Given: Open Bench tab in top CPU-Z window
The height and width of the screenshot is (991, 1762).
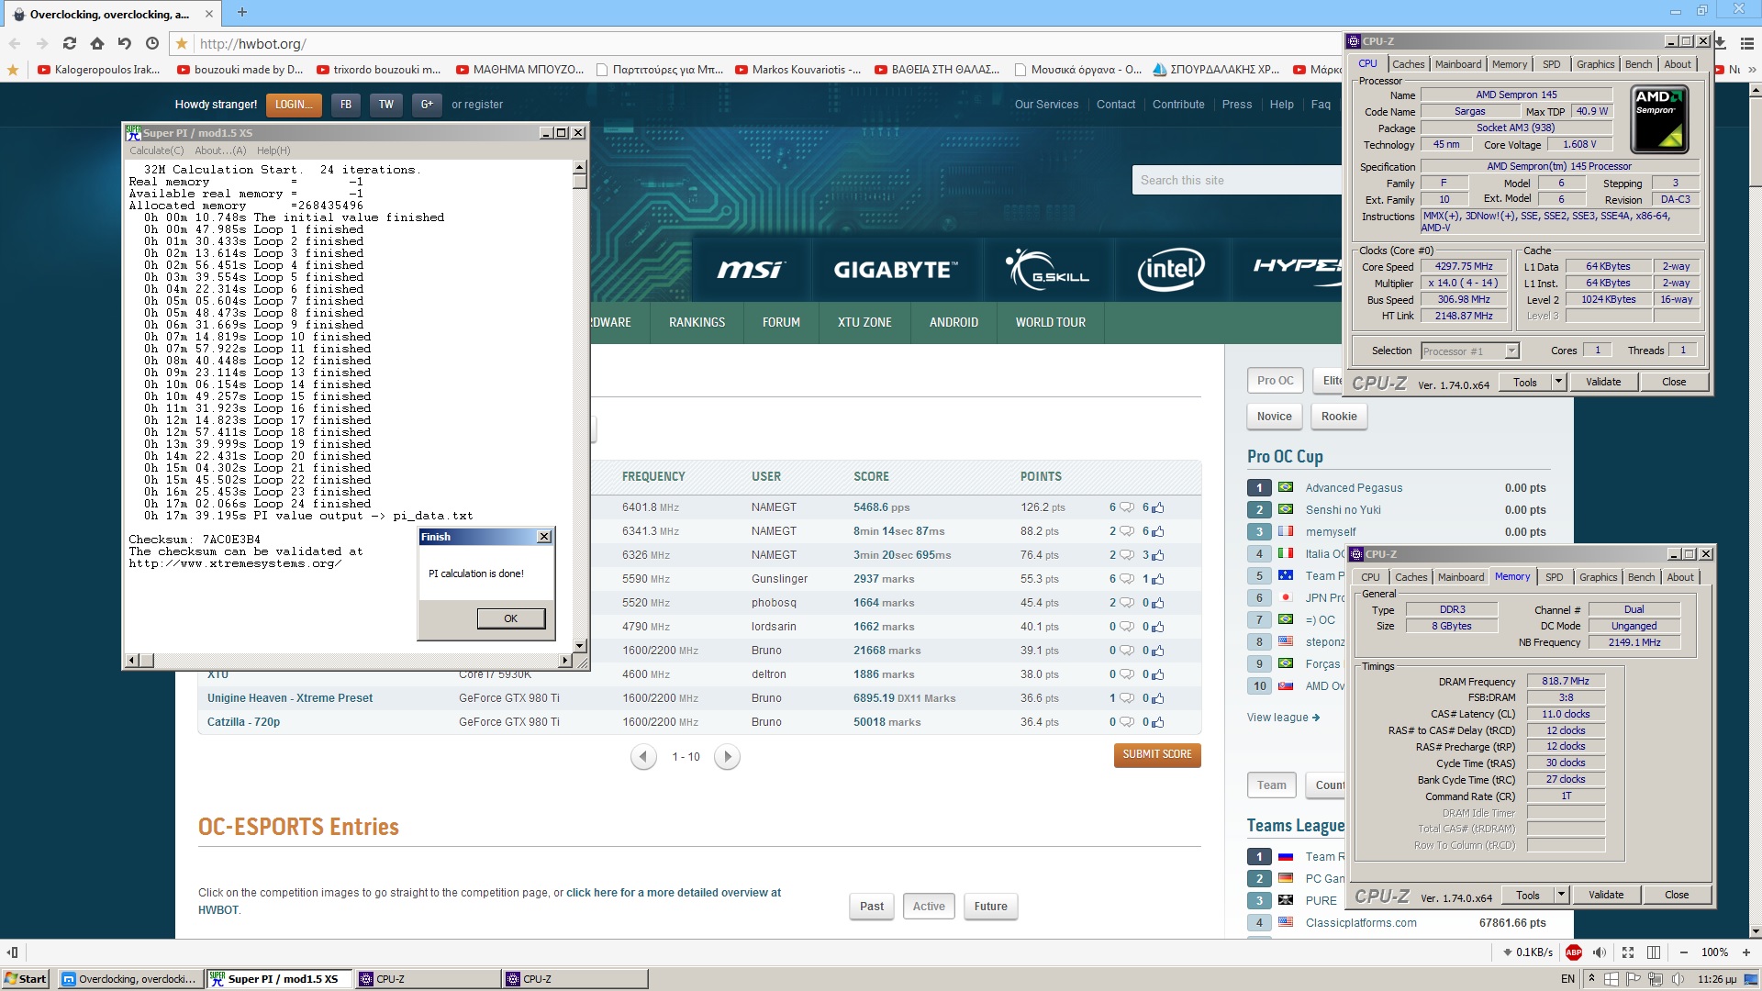Looking at the screenshot, I should coord(1638,64).
